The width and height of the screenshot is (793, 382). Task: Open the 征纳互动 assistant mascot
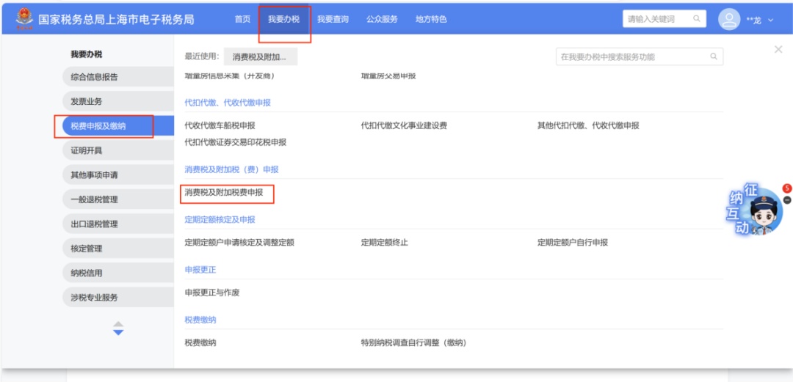[x=756, y=211]
